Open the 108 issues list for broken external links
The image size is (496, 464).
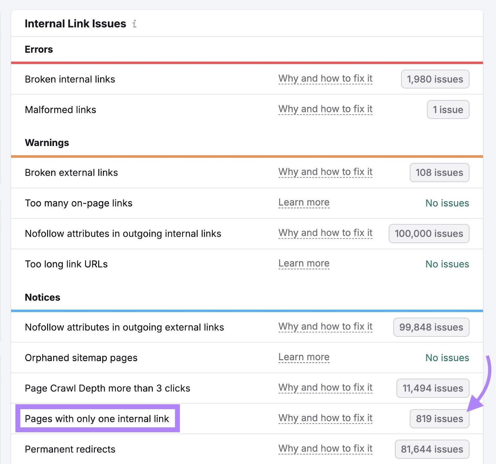click(x=439, y=173)
